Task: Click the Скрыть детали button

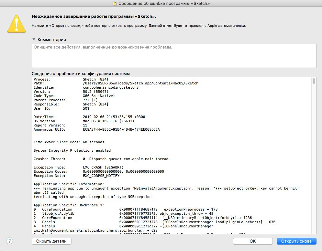Action: coord(51,241)
